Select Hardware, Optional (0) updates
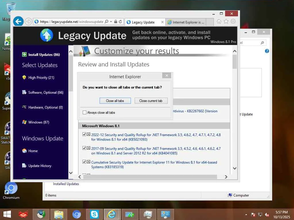The height and width of the screenshot is (220, 294). click(46, 107)
